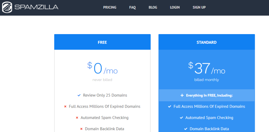This screenshot has height=132, width=269.
Task: Click white checkmark beside STANDARD Automated Spam Checking
Action: (x=181, y=118)
